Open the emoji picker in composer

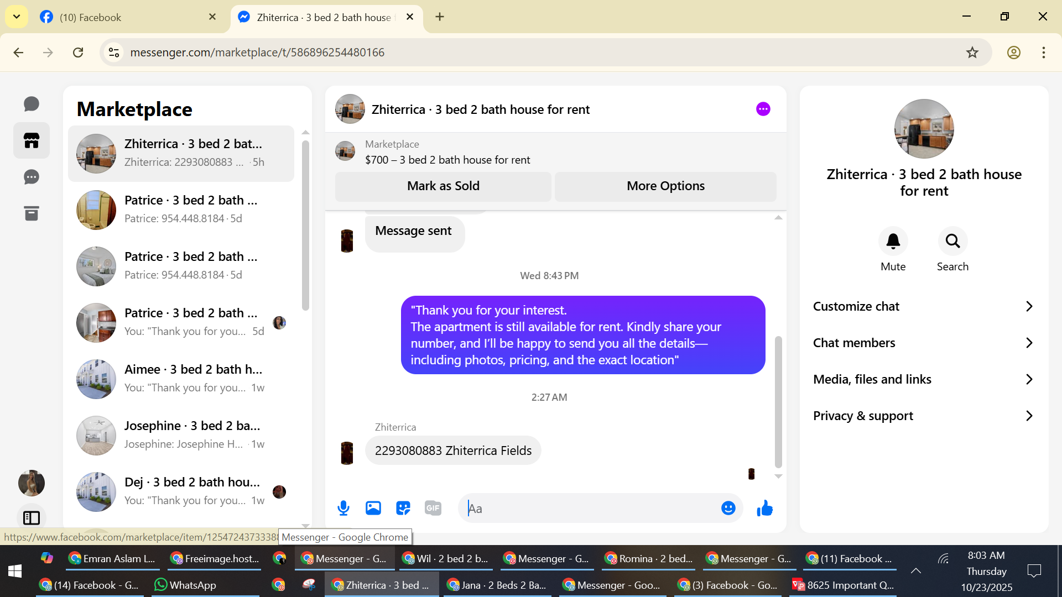tap(728, 508)
